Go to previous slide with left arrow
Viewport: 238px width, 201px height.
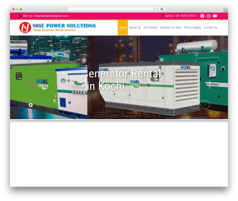(x=194, y=105)
